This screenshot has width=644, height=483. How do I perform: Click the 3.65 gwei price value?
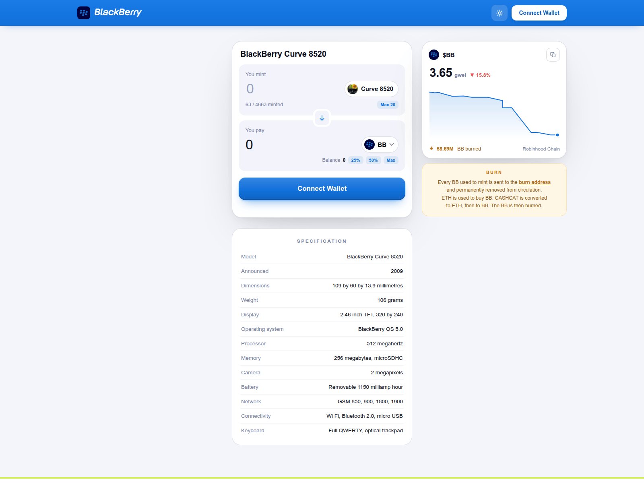(x=448, y=73)
